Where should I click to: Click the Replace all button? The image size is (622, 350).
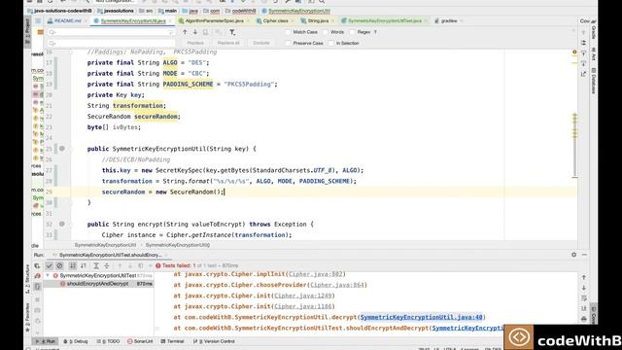(x=228, y=43)
